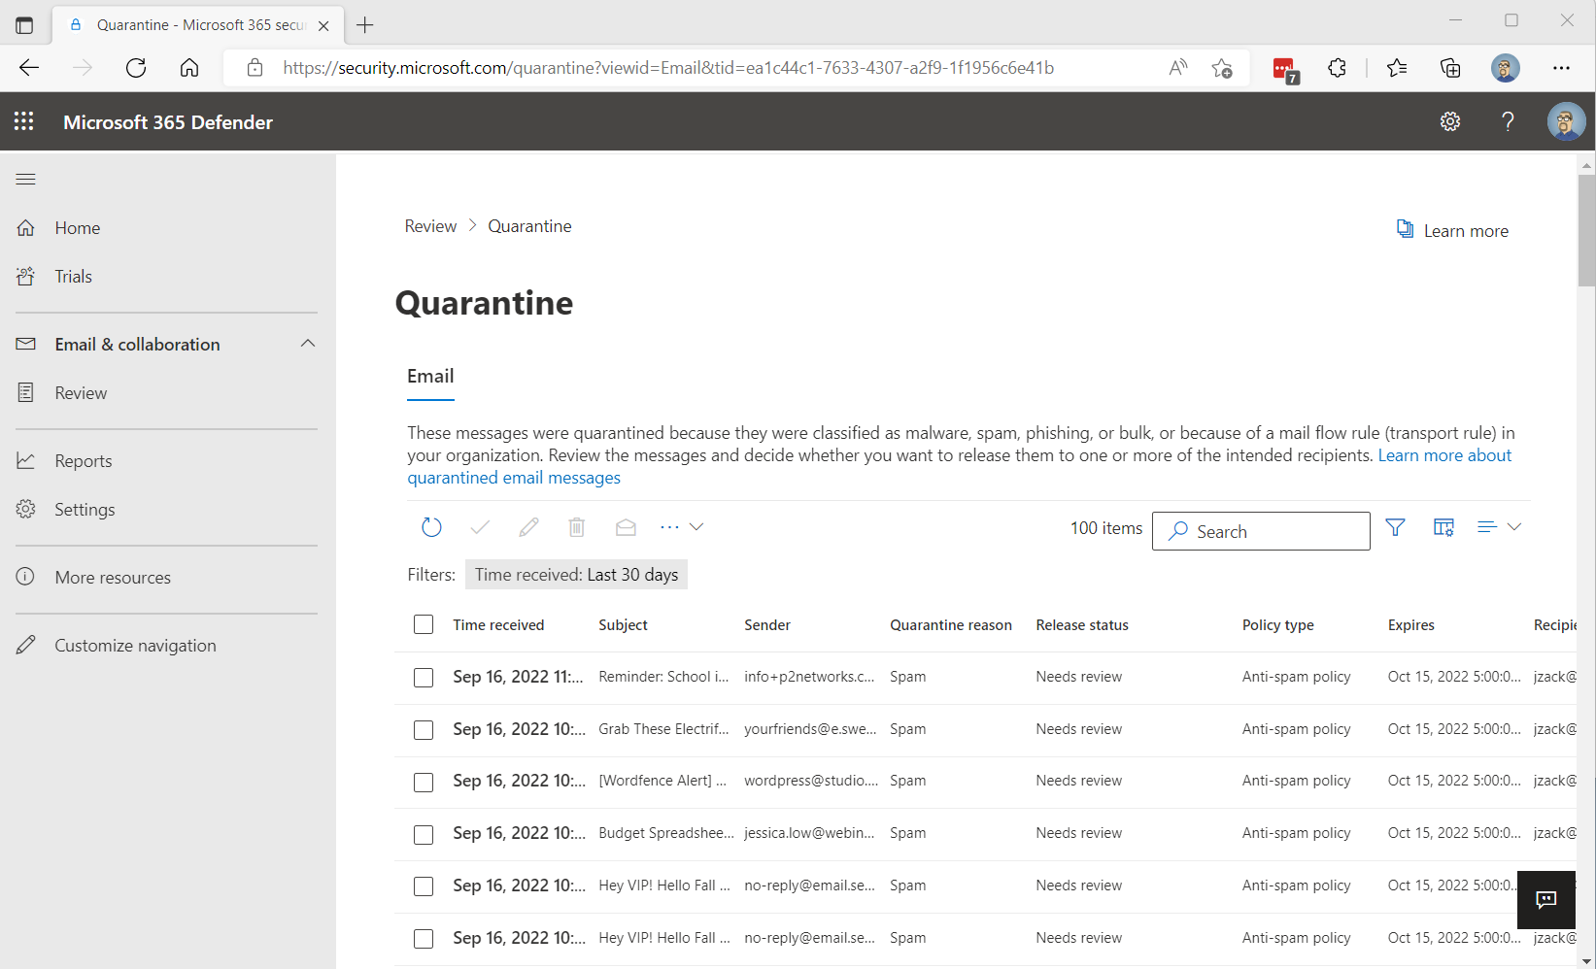Collapse the Email & collaboration section

(x=308, y=344)
